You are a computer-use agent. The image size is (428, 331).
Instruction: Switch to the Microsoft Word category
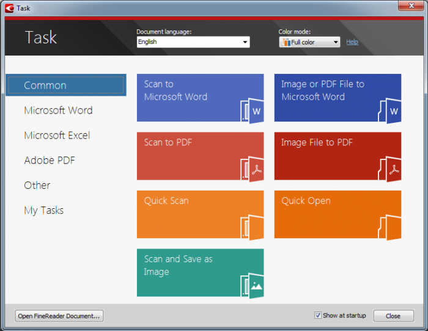point(59,111)
